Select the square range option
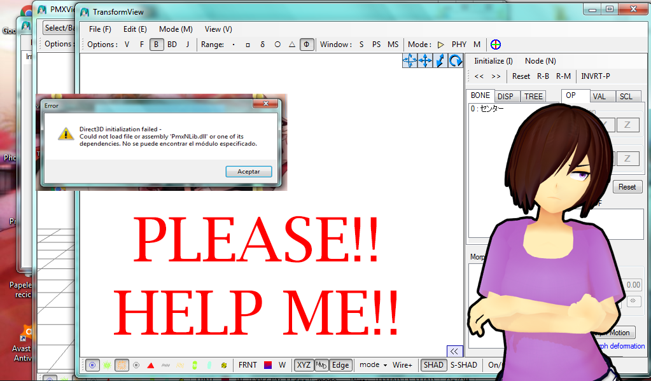The image size is (651, 381). point(248,45)
